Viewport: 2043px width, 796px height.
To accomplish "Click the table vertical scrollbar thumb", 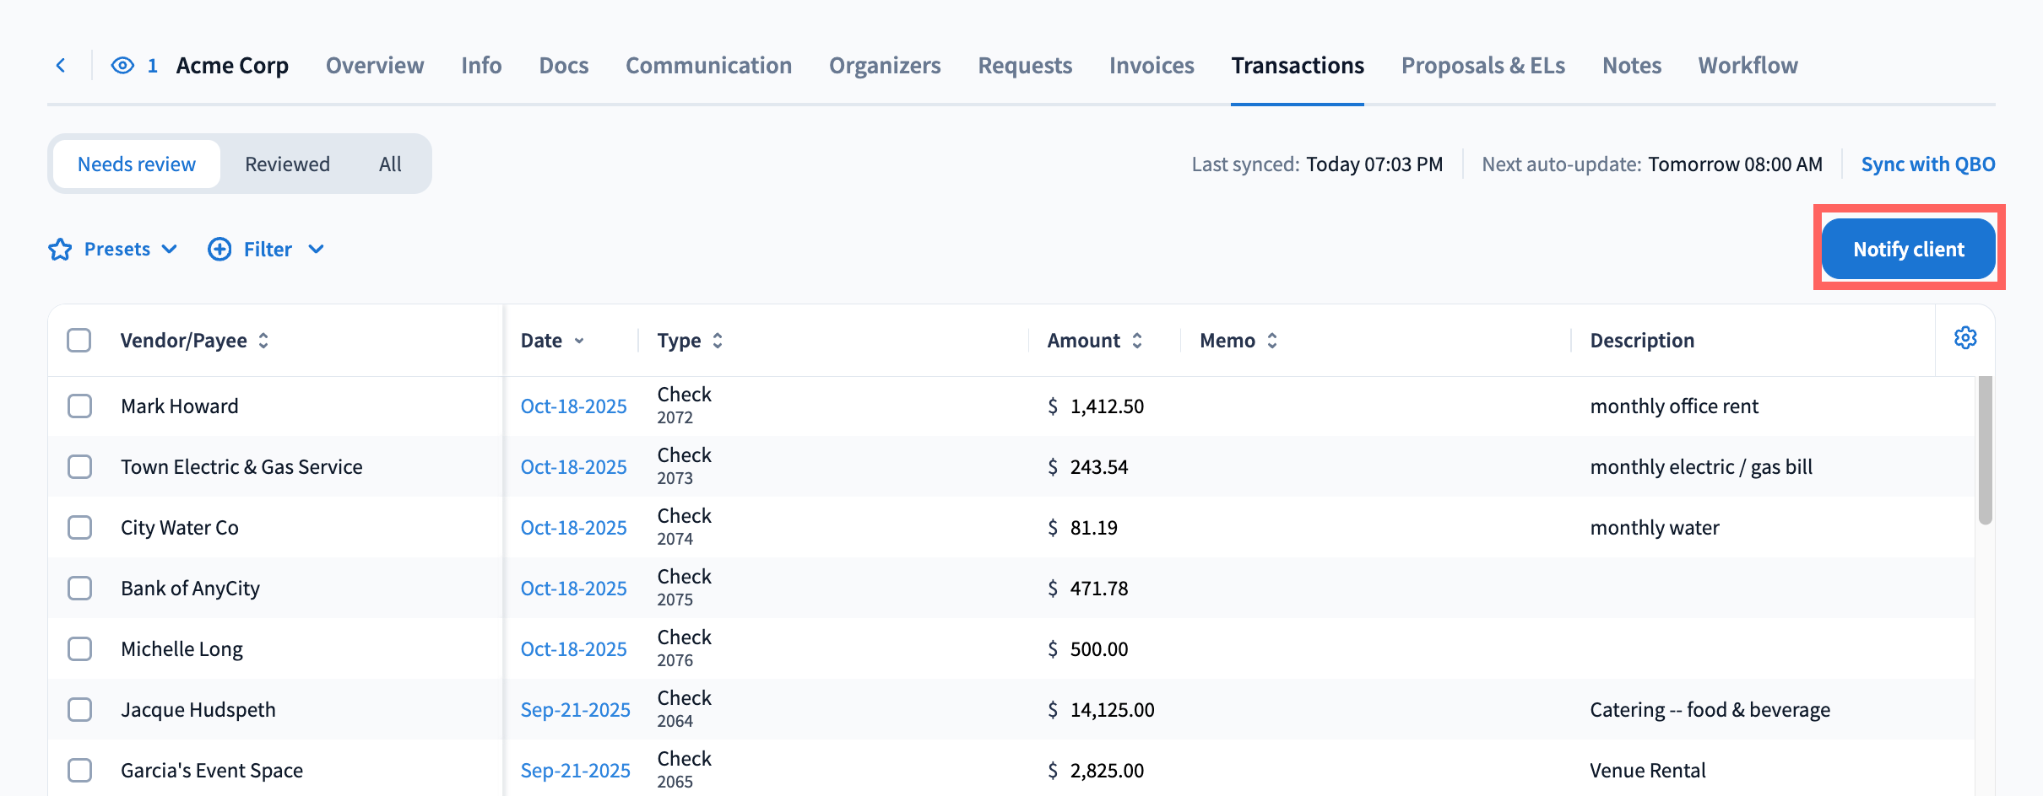I will (x=1985, y=450).
